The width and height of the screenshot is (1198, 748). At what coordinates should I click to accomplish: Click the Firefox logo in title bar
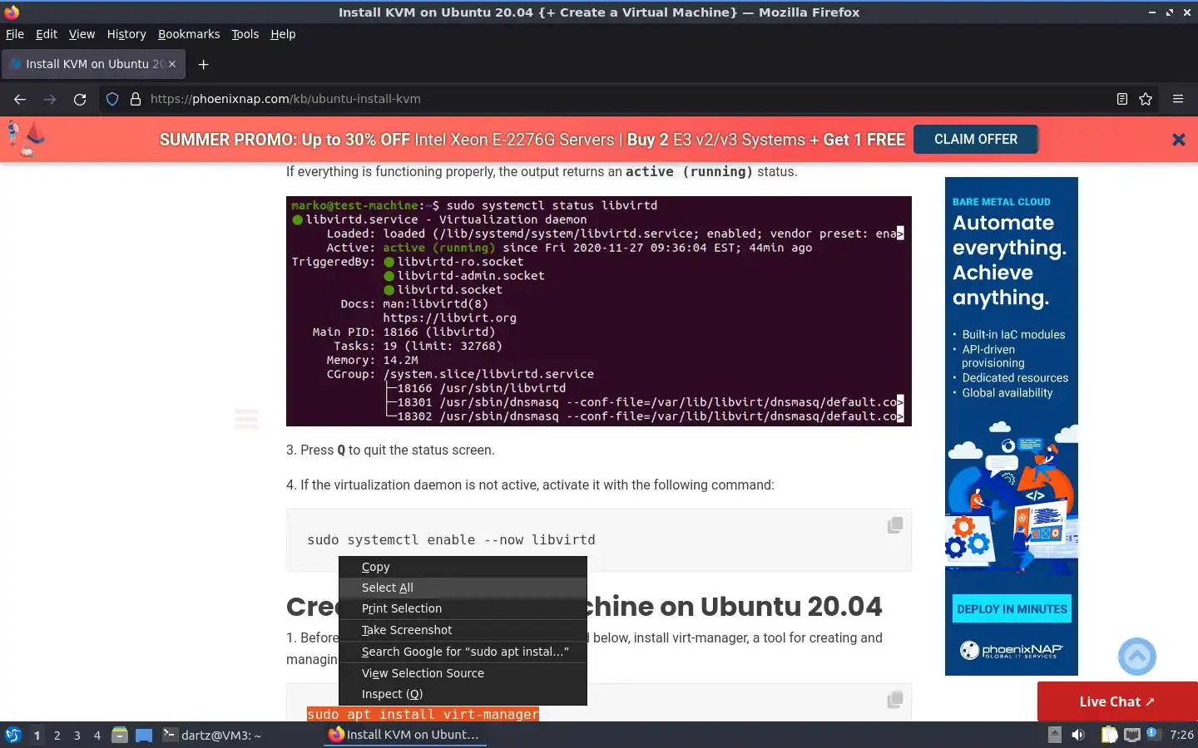pyautogui.click(x=12, y=12)
